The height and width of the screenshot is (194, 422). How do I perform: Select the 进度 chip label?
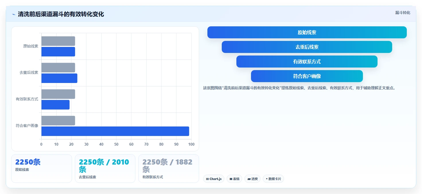[x=254, y=179]
